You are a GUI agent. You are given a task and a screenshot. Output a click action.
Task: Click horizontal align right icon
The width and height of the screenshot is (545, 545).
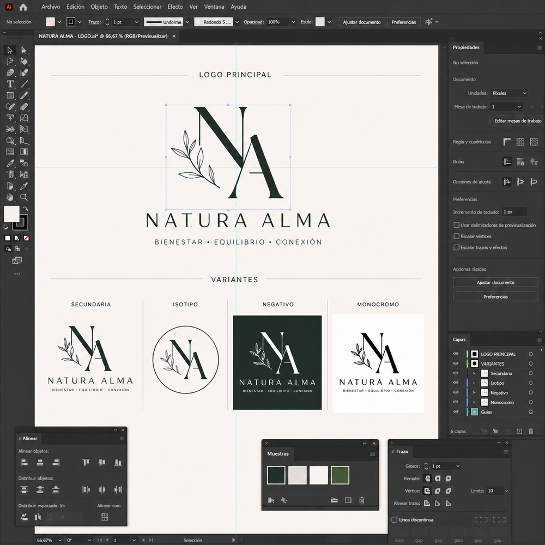tap(56, 462)
